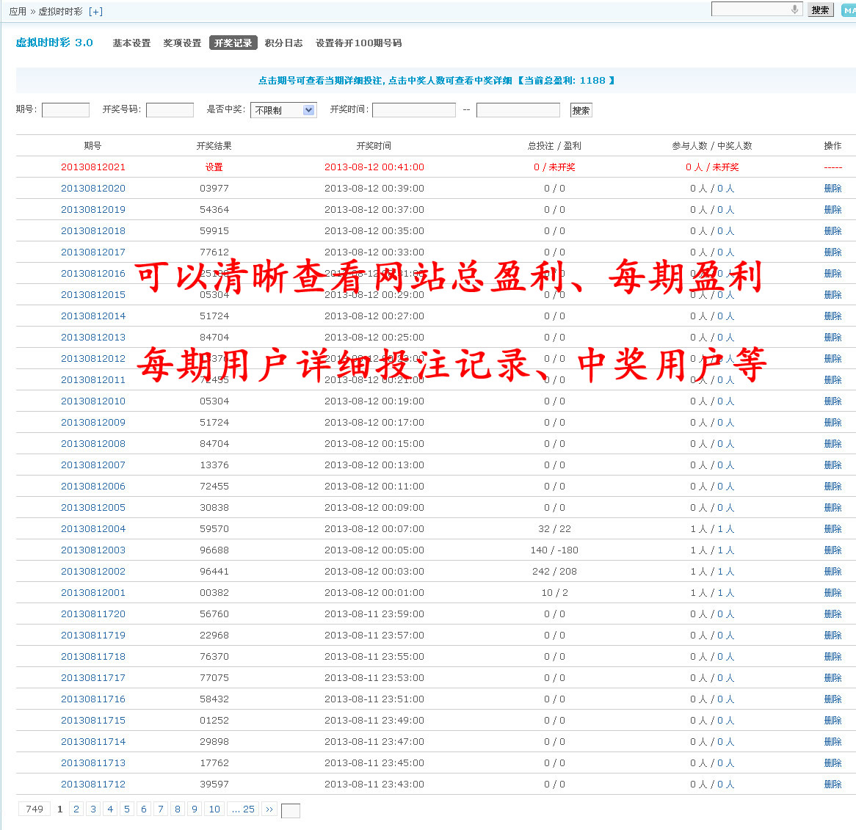Click the top-right 搜索 button
This screenshot has width=856, height=830.
820,10
